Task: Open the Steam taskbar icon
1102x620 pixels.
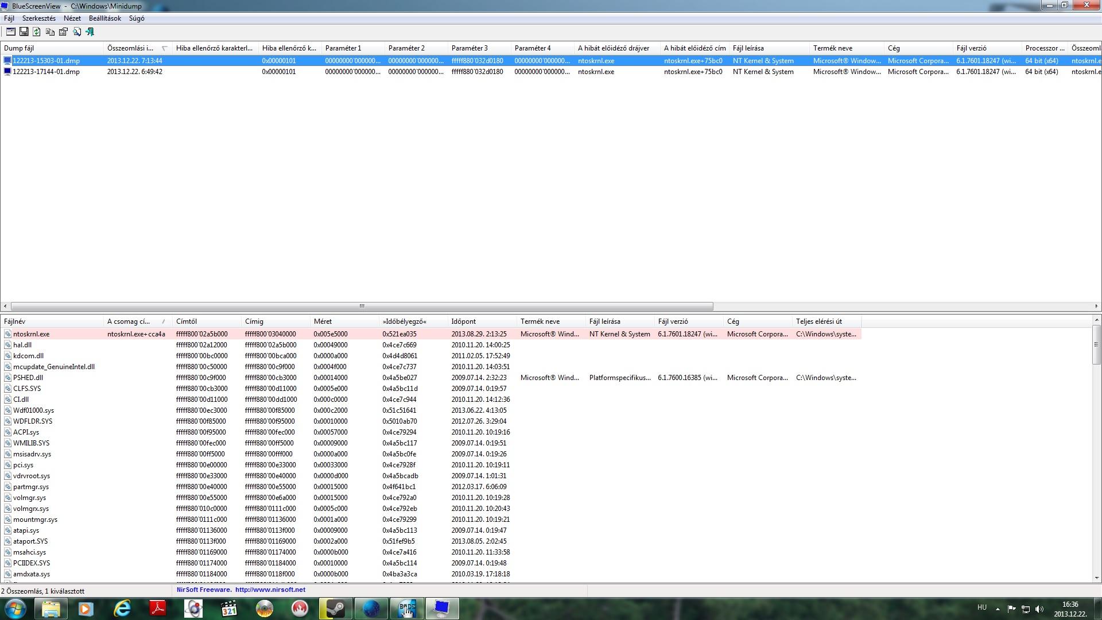Action: tap(335, 609)
